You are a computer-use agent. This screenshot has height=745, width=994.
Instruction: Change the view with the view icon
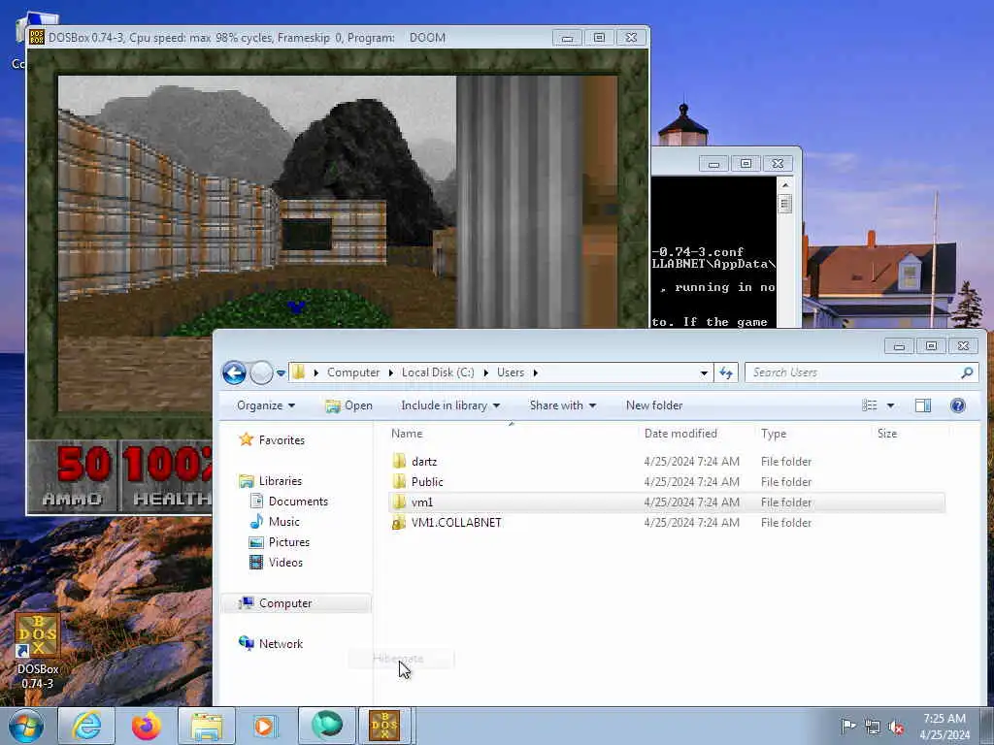(870, 405)
